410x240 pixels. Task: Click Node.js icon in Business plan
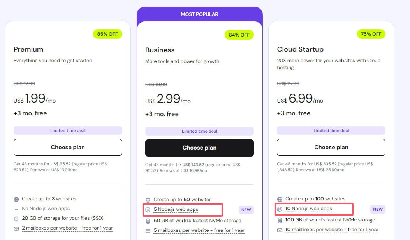tap(148, 210)
